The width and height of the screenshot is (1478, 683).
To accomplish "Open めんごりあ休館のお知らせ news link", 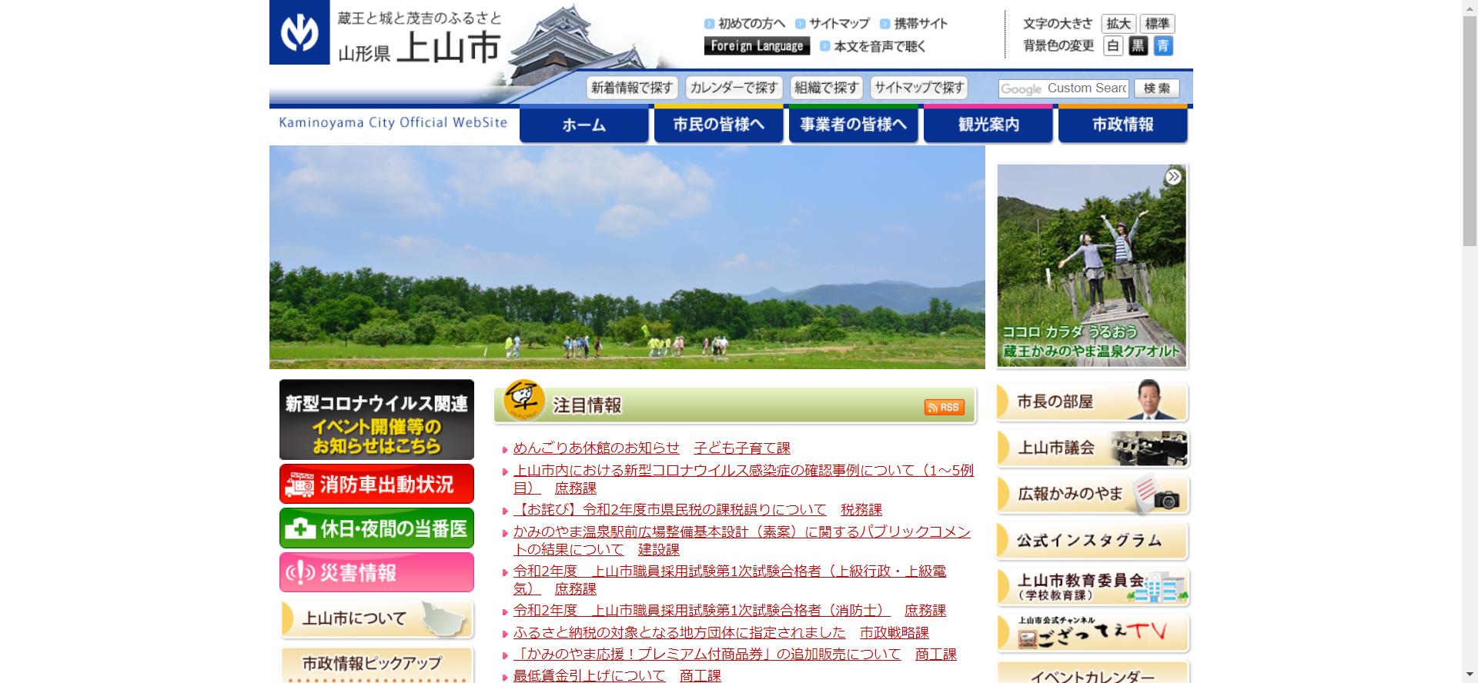I will [x=597, y=448].
